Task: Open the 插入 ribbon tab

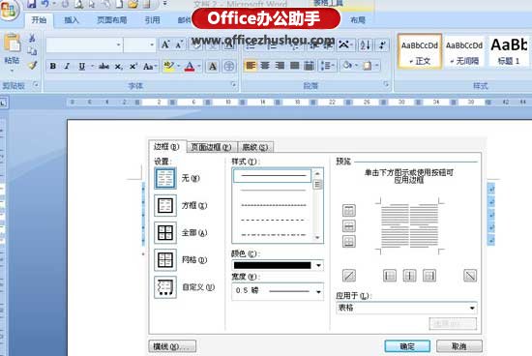Action: pos(72,20)
